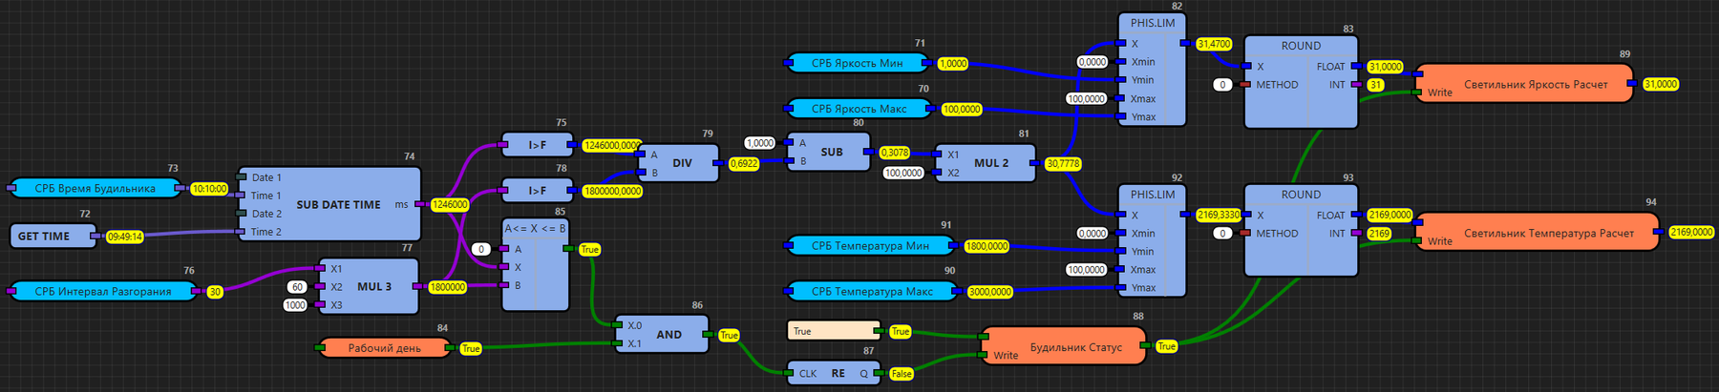1719x392 pixels.
Task: Click the 1800000 output value of MUL 3
Action: 447,287
